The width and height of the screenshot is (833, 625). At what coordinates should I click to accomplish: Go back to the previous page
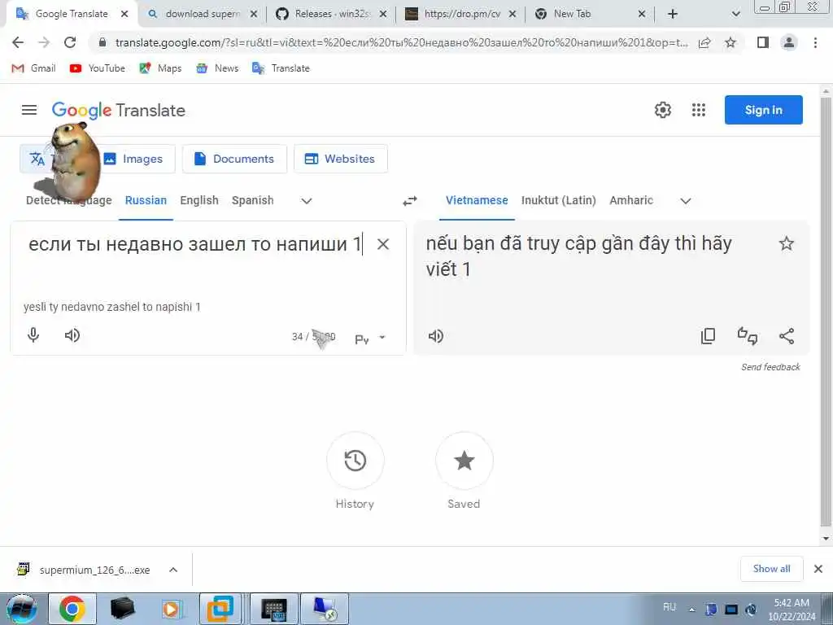(18, 42)
